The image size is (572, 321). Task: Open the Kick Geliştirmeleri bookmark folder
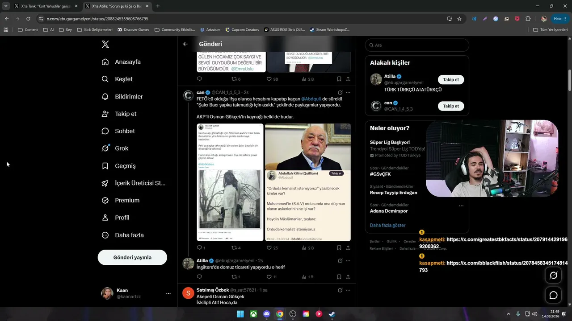(95, 30)
